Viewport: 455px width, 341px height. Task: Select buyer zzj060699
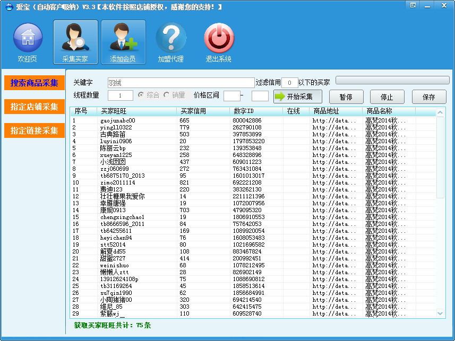point(114,169)
